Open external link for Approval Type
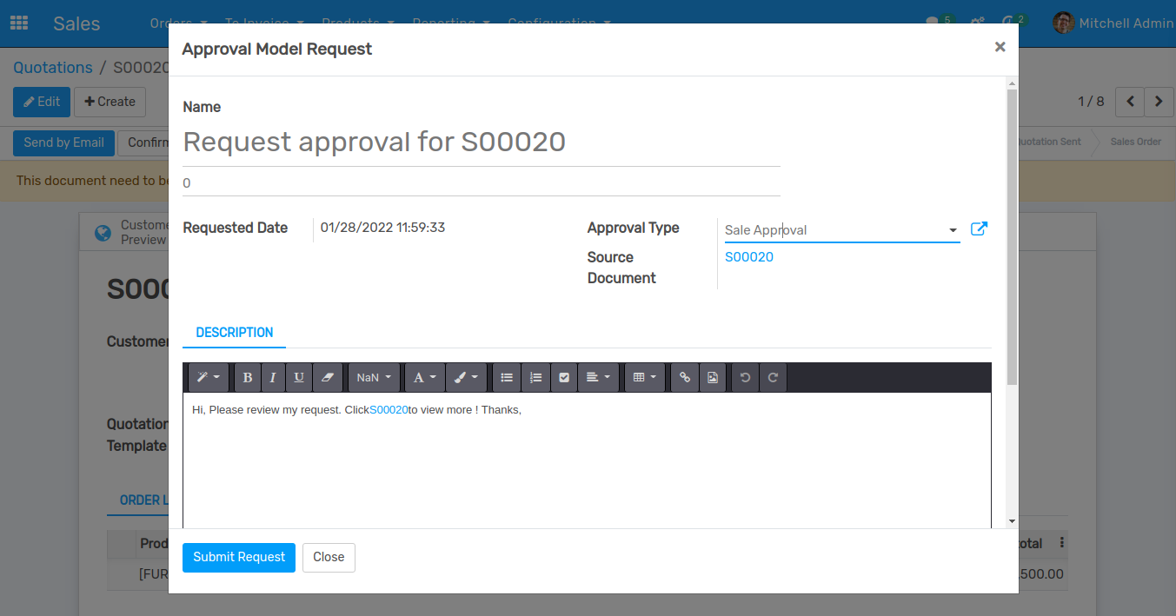Screen dimensions: 1176x616 coord(979,229)
